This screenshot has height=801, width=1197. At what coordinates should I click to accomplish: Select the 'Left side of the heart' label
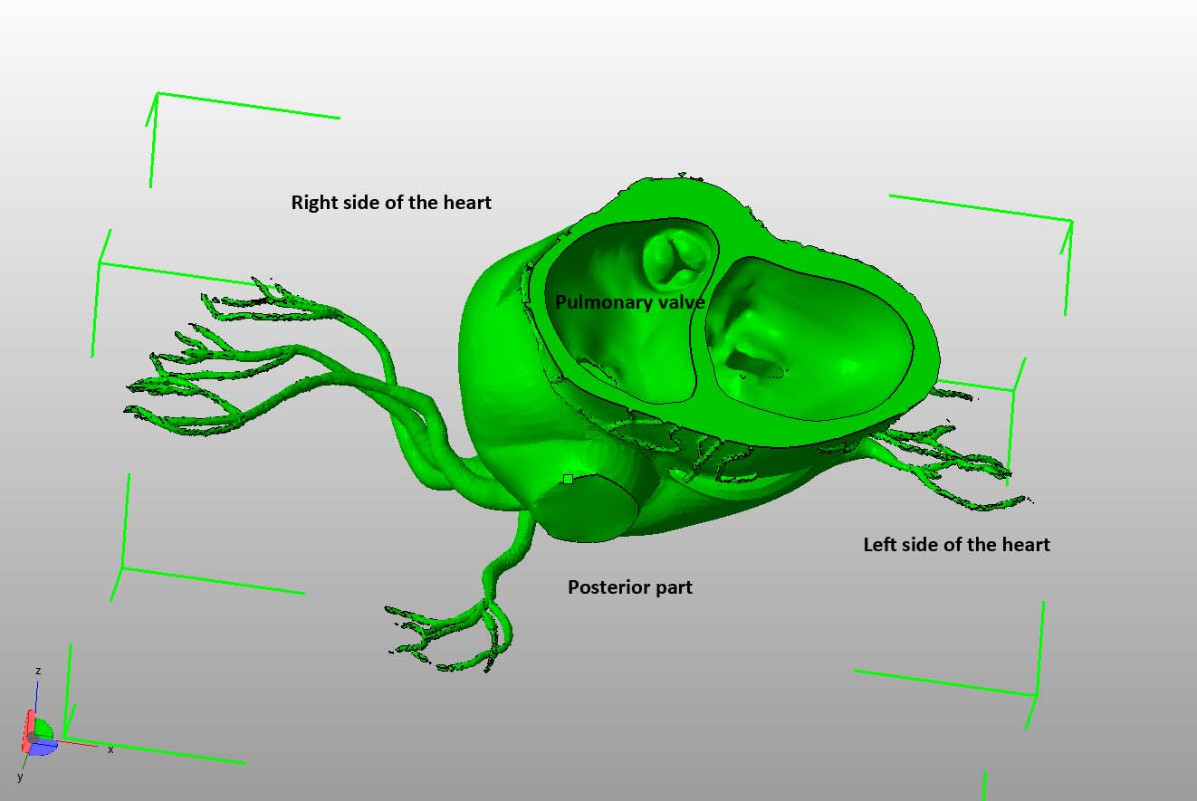click(x=957, y=545)
